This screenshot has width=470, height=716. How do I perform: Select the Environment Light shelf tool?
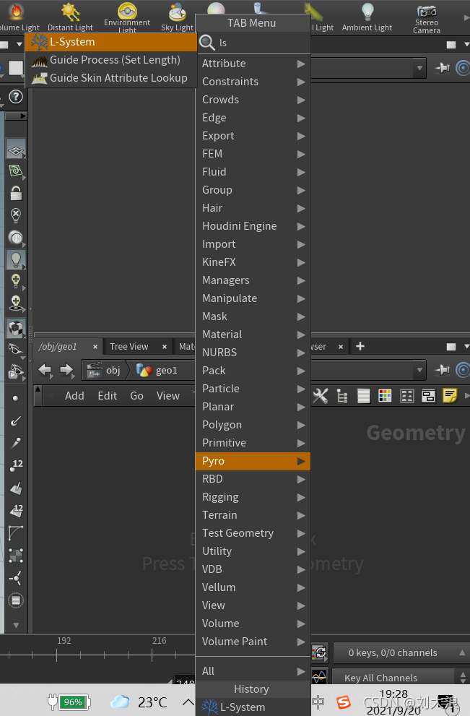pos(127,17)
